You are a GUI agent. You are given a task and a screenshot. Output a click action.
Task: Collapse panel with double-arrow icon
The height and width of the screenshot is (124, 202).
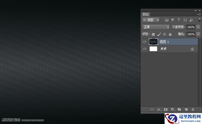pyautogui.click(x=196, y=11)
